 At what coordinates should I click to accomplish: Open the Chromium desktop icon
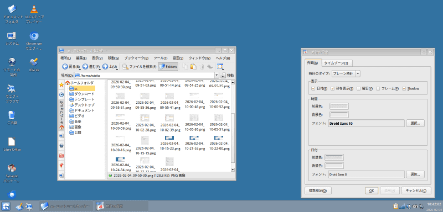34,40
